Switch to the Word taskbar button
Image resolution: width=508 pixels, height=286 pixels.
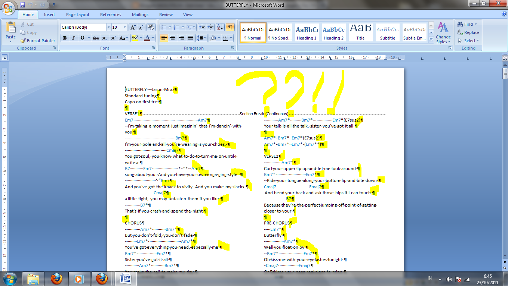(125, 279)
